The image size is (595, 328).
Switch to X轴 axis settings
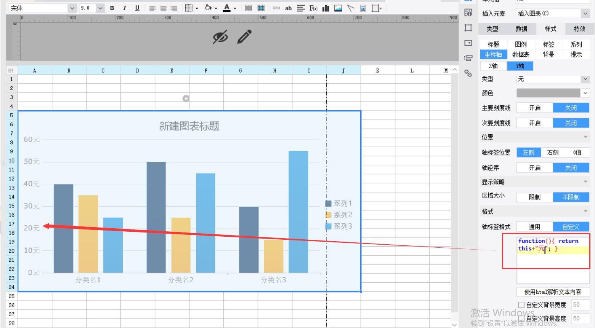[493, 66]
